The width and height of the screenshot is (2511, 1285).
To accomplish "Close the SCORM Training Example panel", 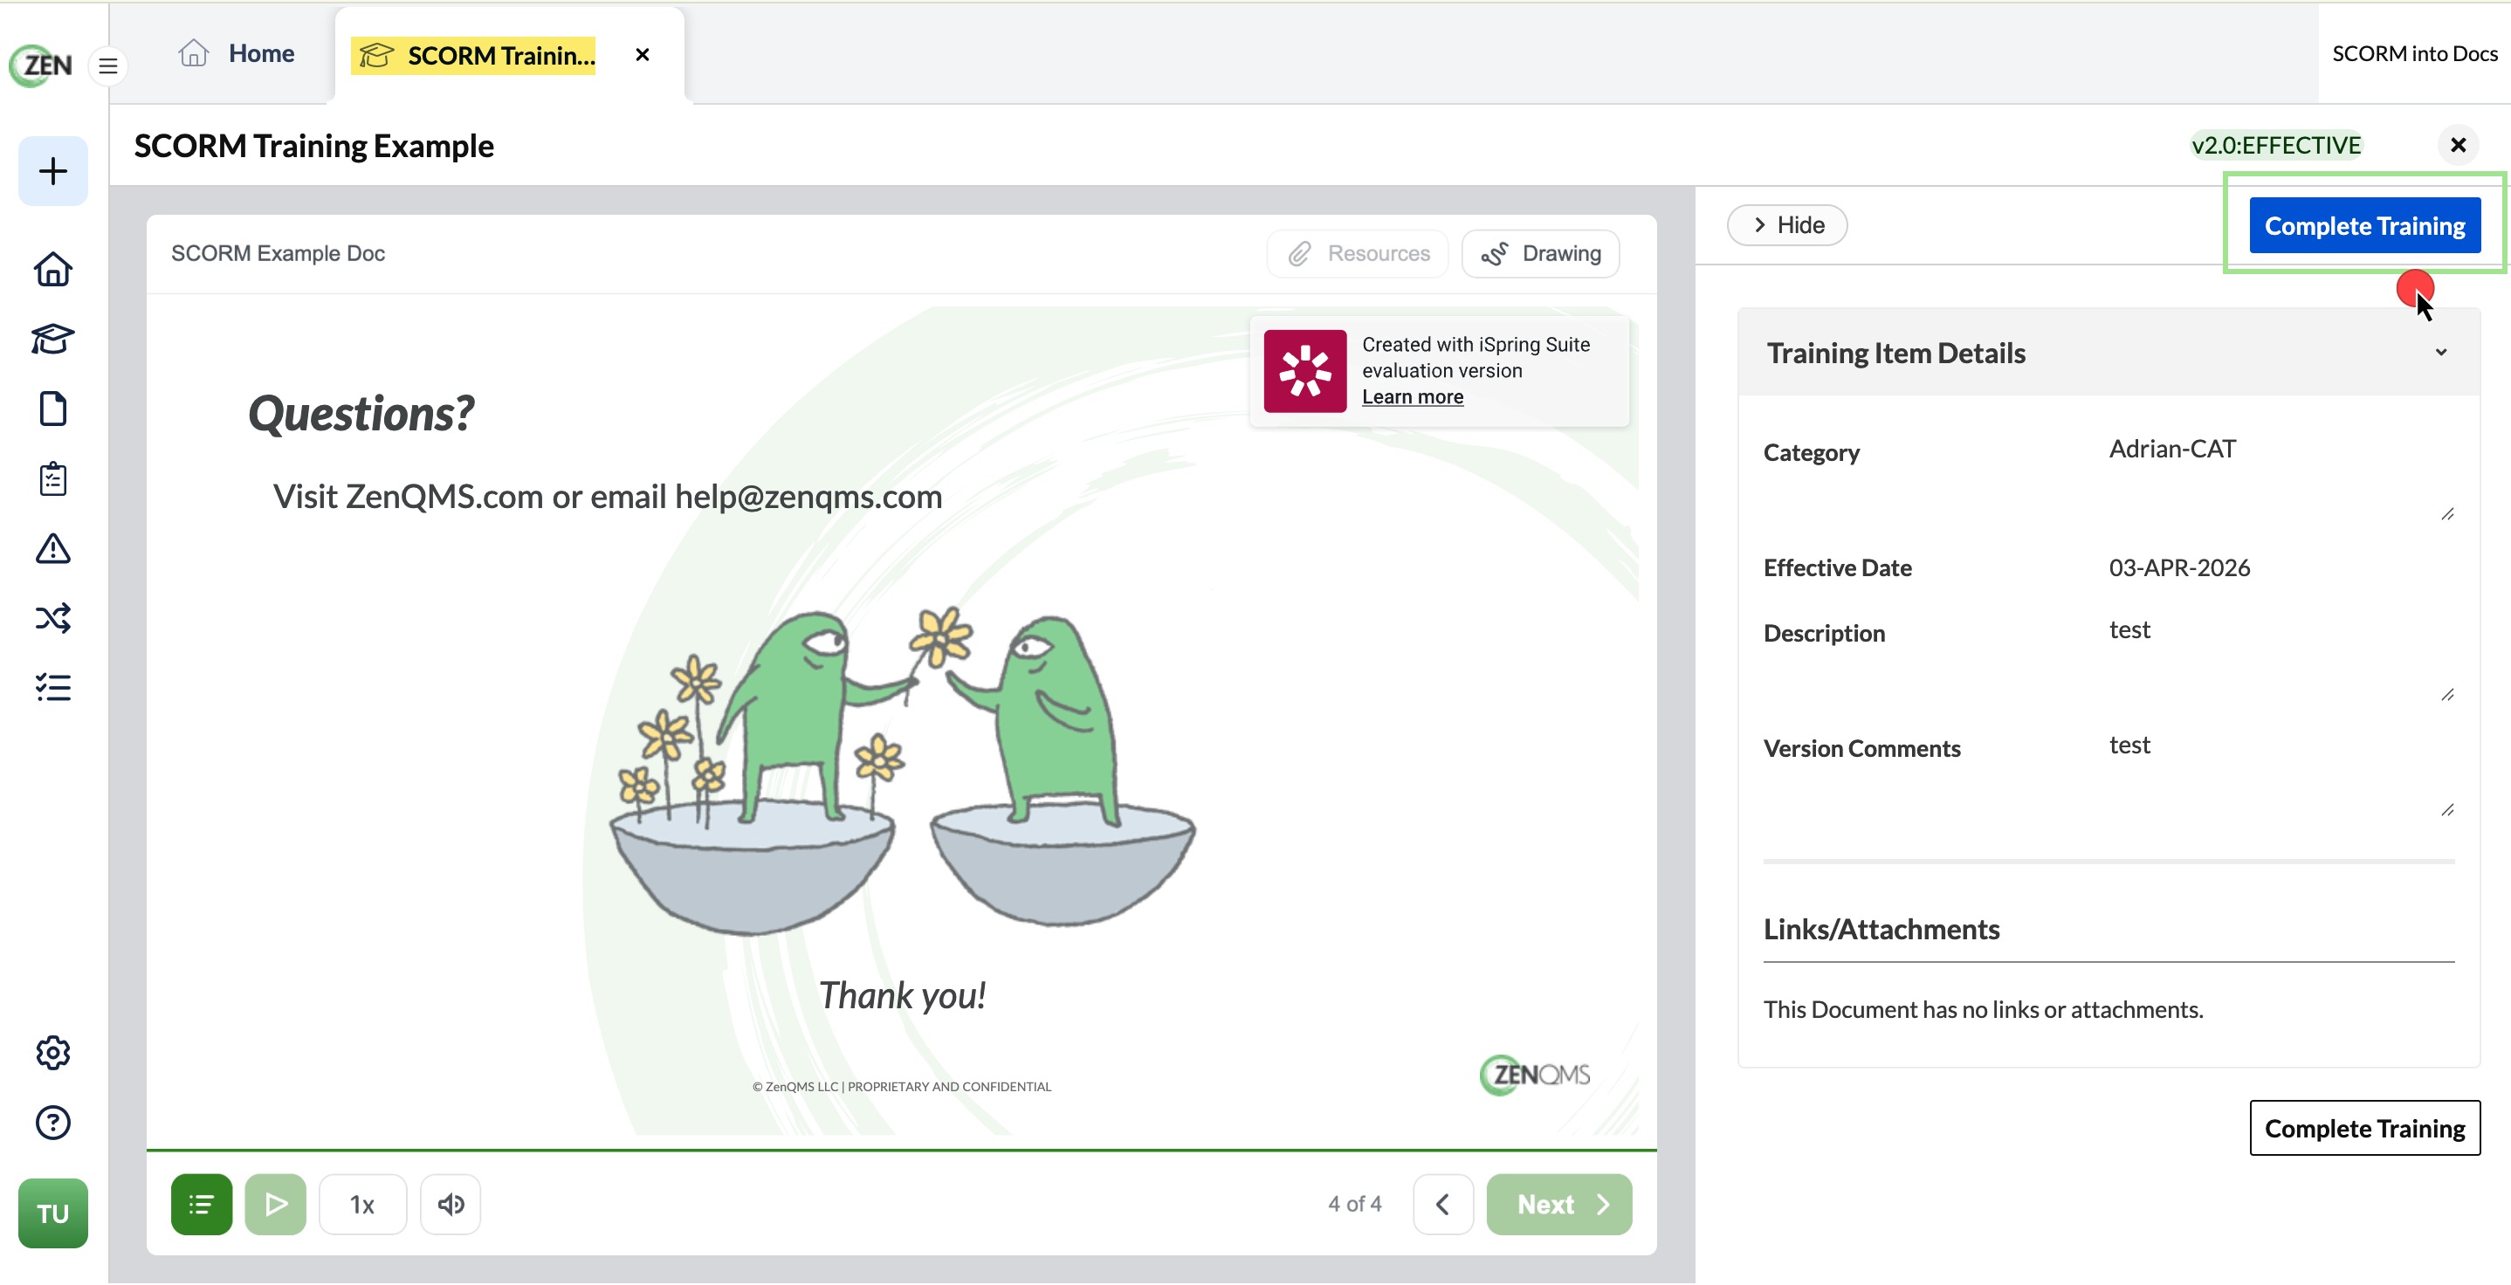I will (2458, 145).
